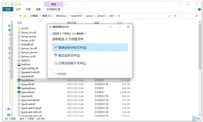Screen dimensions: 203x122
Task: Open quick access toolbar customize dropdown
Action: point(20,4)
